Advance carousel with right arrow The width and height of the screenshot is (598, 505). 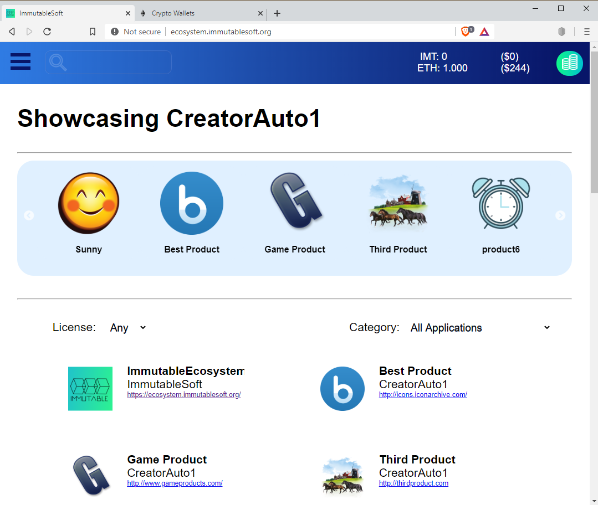[x=560, y=215]
